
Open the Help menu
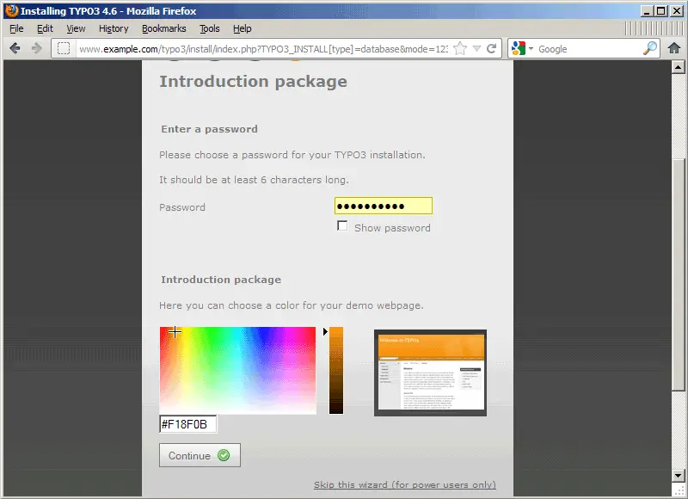click(x=243, y=28)
